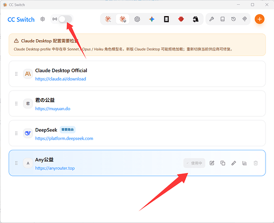The height and width of the screenshot is (223, 274).
Task: Open the book-shaped prompts icon
Action: (x=222, y=19)
